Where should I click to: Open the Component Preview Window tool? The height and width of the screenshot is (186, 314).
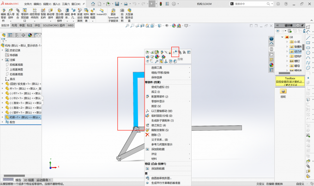pyautogui.click(x=24, y=11)
